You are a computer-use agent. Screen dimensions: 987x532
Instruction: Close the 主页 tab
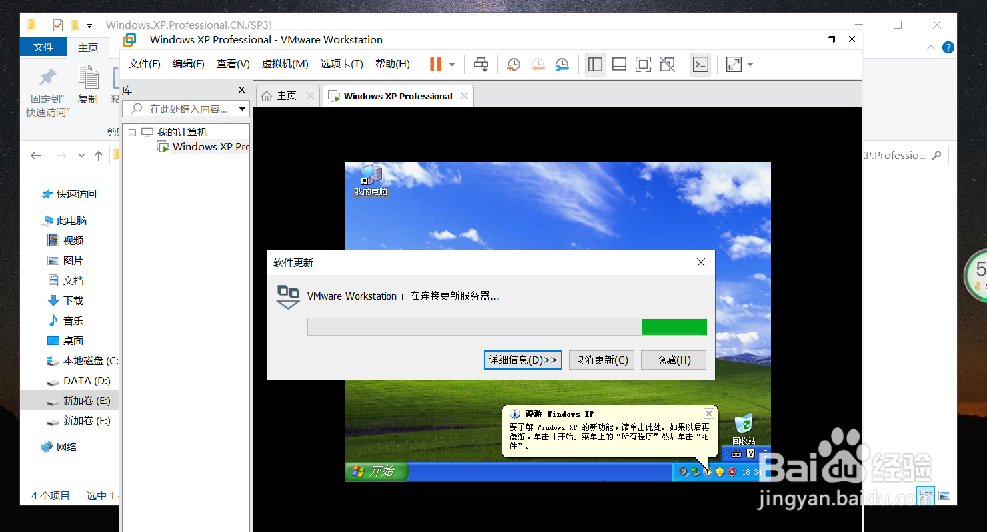coord(310,96)
